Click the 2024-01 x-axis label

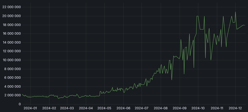[30, 108]
